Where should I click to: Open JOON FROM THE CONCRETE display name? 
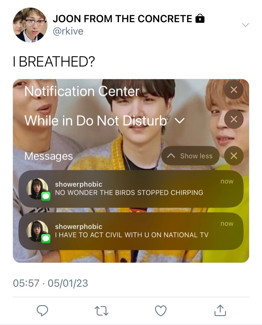(122, 19)
